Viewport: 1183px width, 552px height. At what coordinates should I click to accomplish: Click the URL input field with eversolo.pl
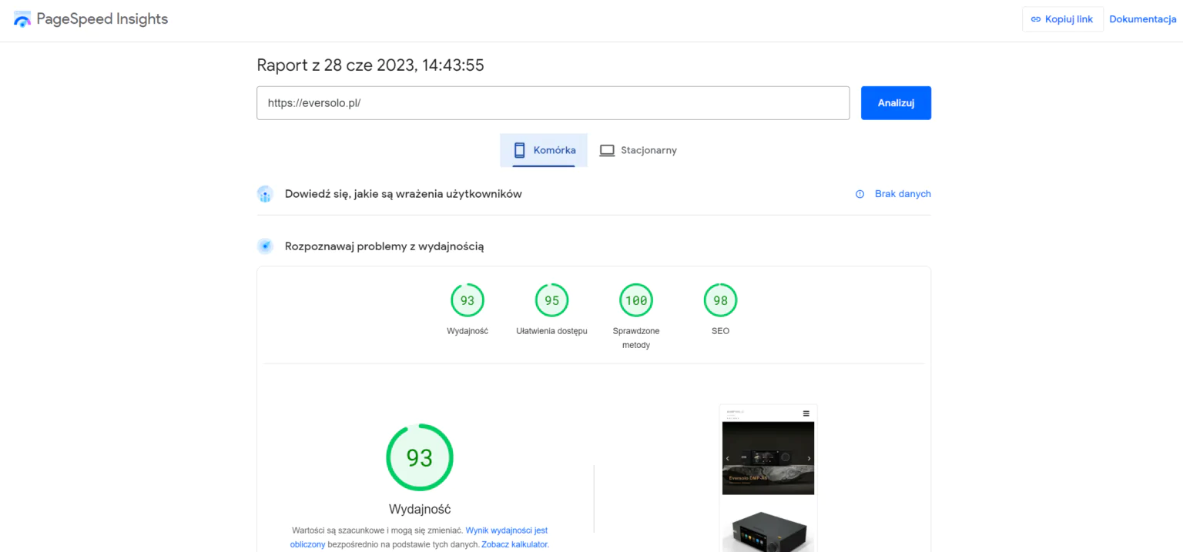(552, 103)
